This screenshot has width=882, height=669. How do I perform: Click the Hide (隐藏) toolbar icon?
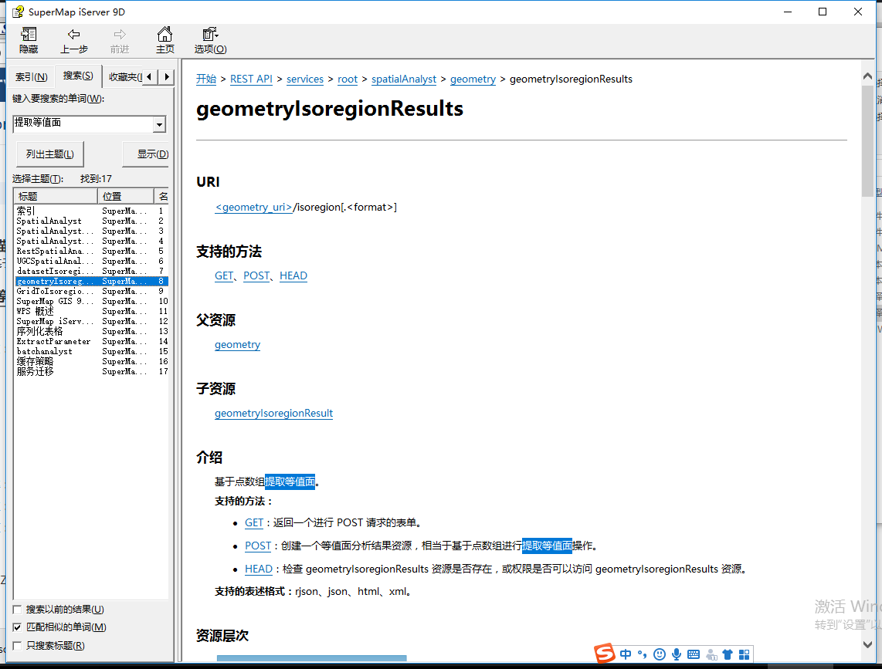pyautogui.click(x=29, y=34)
